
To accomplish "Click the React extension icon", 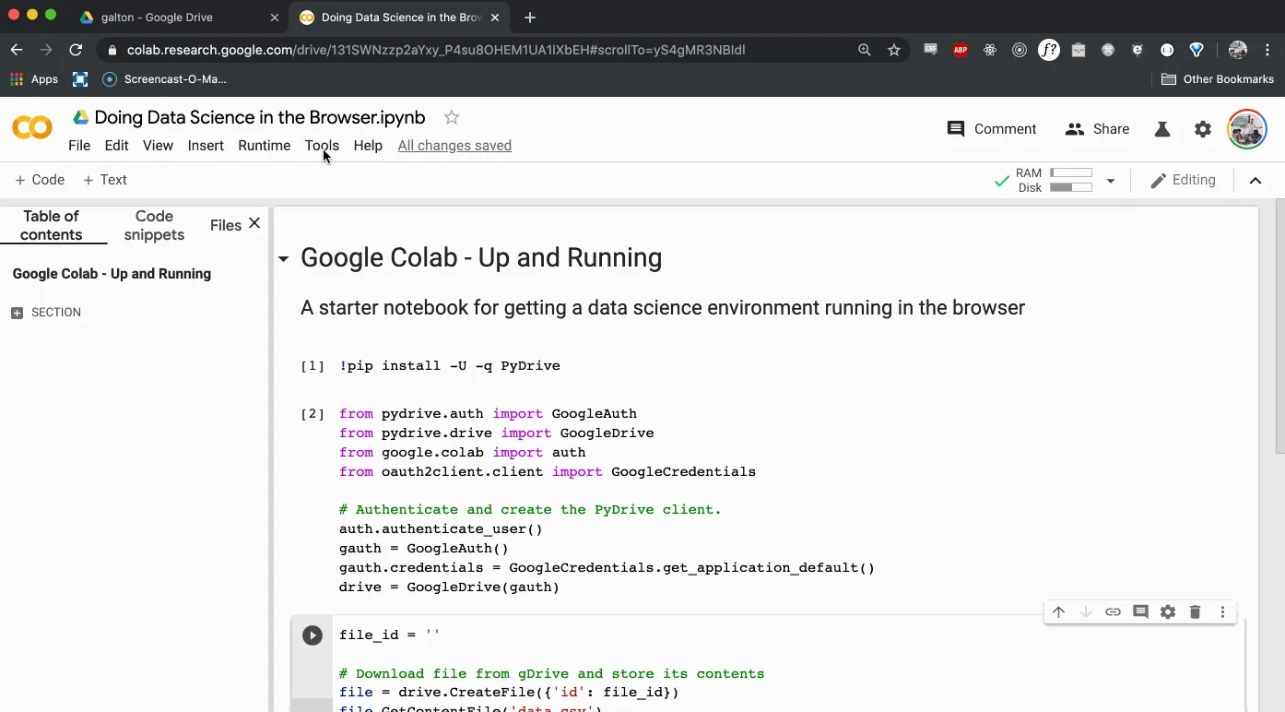I will (990, 51).
